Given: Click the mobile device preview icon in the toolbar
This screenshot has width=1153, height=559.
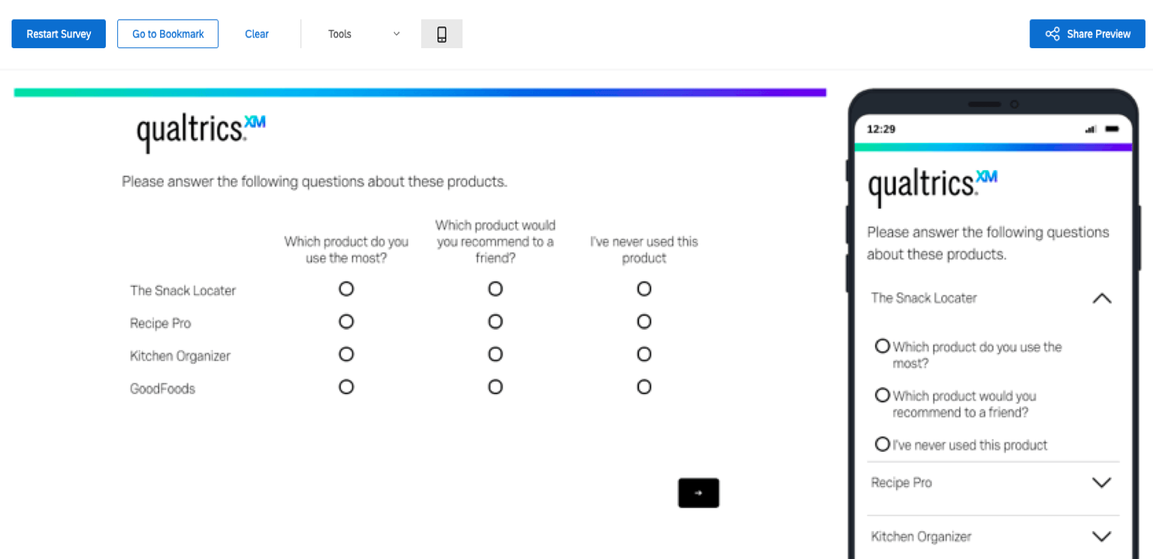Looking at the screenshot, I should 442,33.
